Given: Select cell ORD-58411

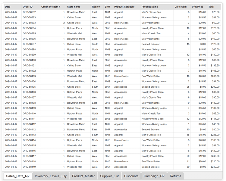Looking at the screenshot, I should coord(31,119).
